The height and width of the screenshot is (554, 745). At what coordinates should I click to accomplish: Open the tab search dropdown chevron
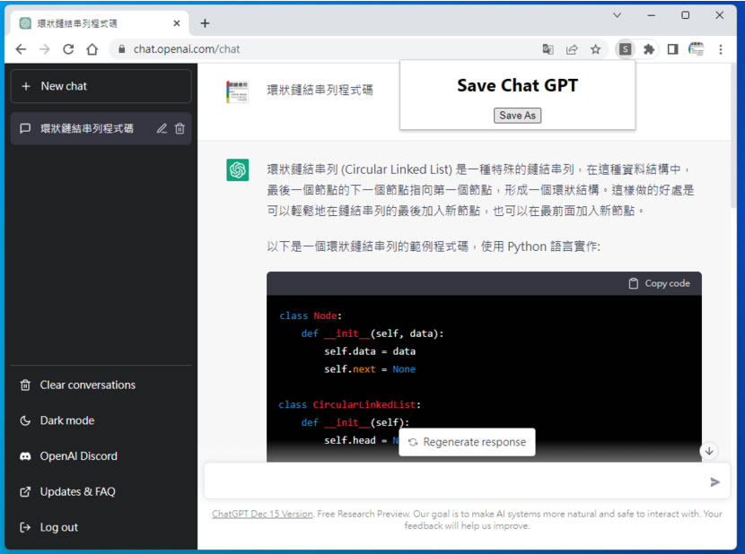(618, 15)
